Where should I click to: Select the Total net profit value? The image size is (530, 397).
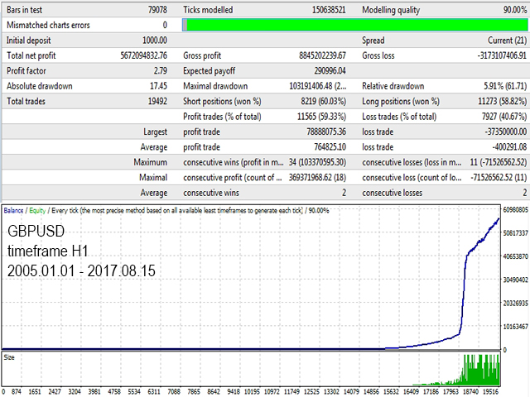coord(133,55)
